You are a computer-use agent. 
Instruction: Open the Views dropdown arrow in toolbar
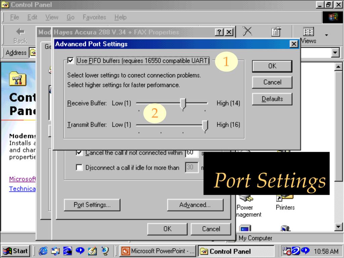pos(327,35)
